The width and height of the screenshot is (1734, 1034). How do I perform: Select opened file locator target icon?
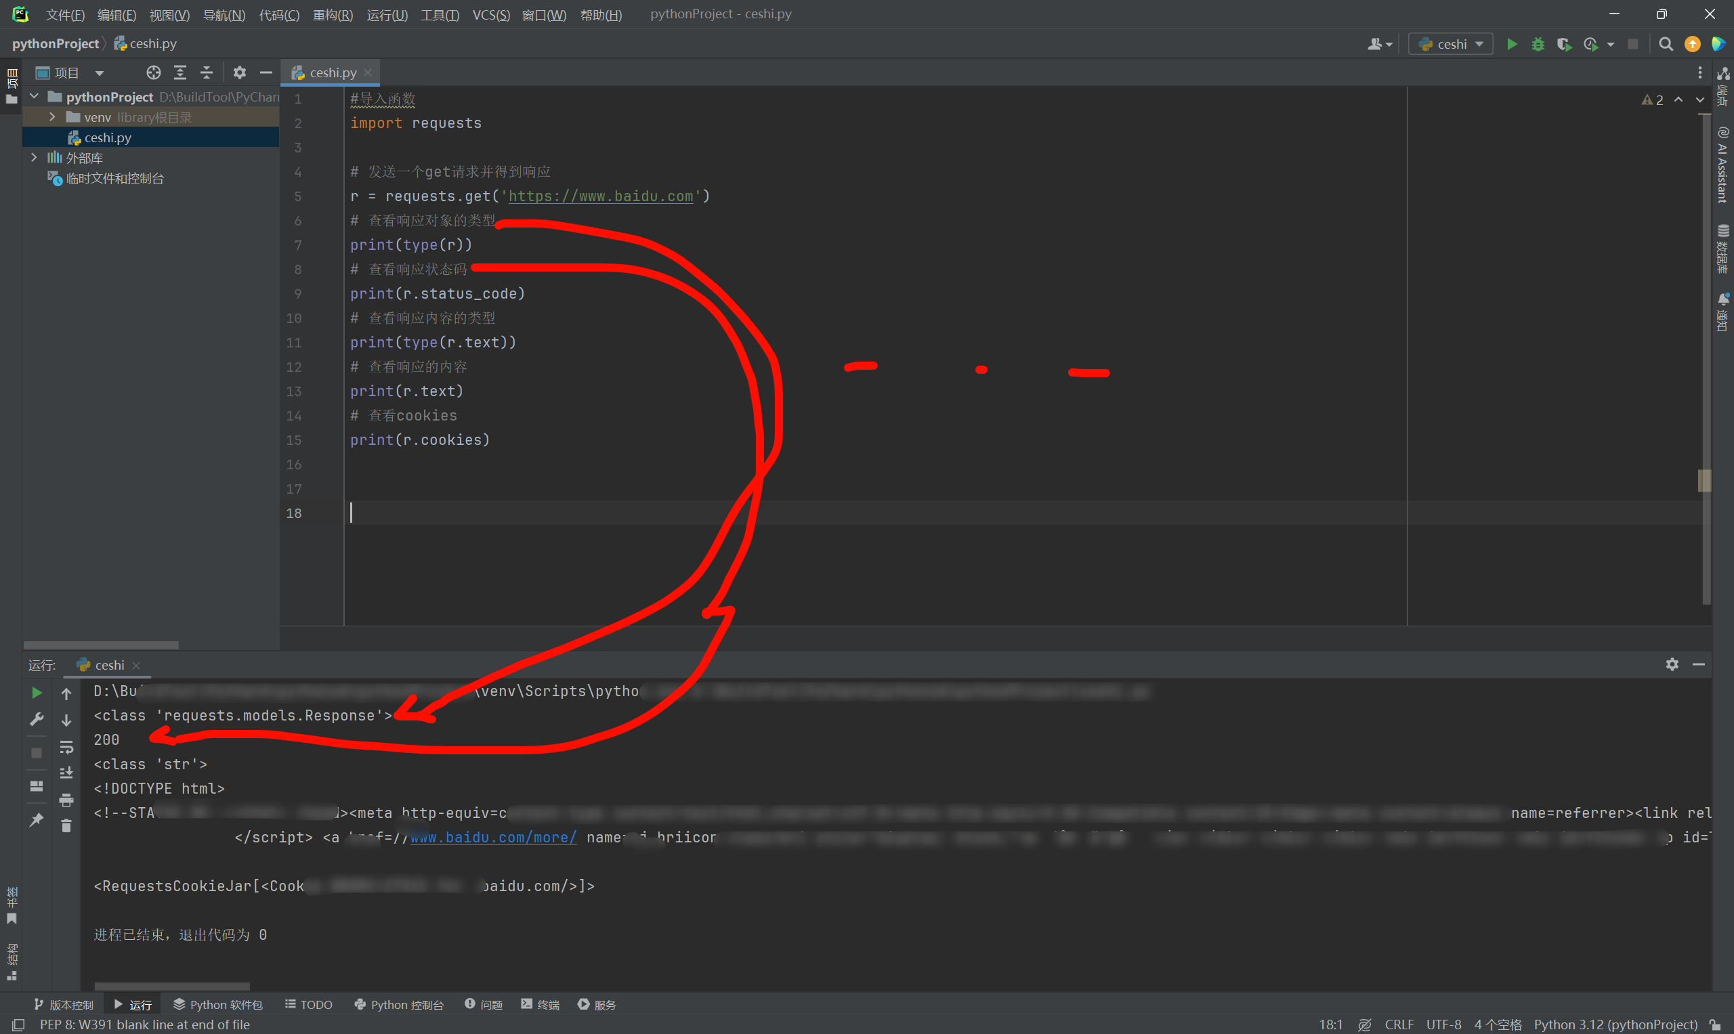[x=153, y=72]
